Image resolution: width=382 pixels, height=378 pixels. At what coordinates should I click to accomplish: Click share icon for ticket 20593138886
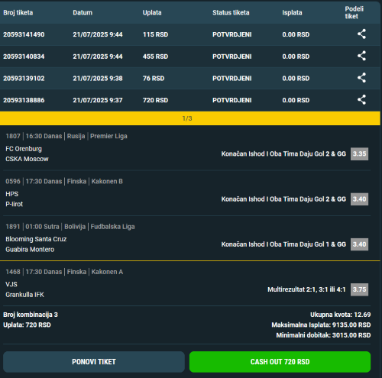point(361,100)
